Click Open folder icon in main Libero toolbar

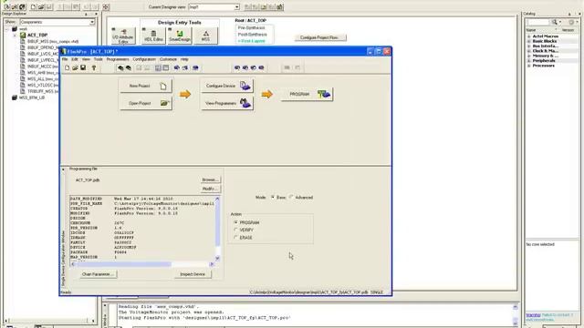pyautogui.click(x=41, y=6)
